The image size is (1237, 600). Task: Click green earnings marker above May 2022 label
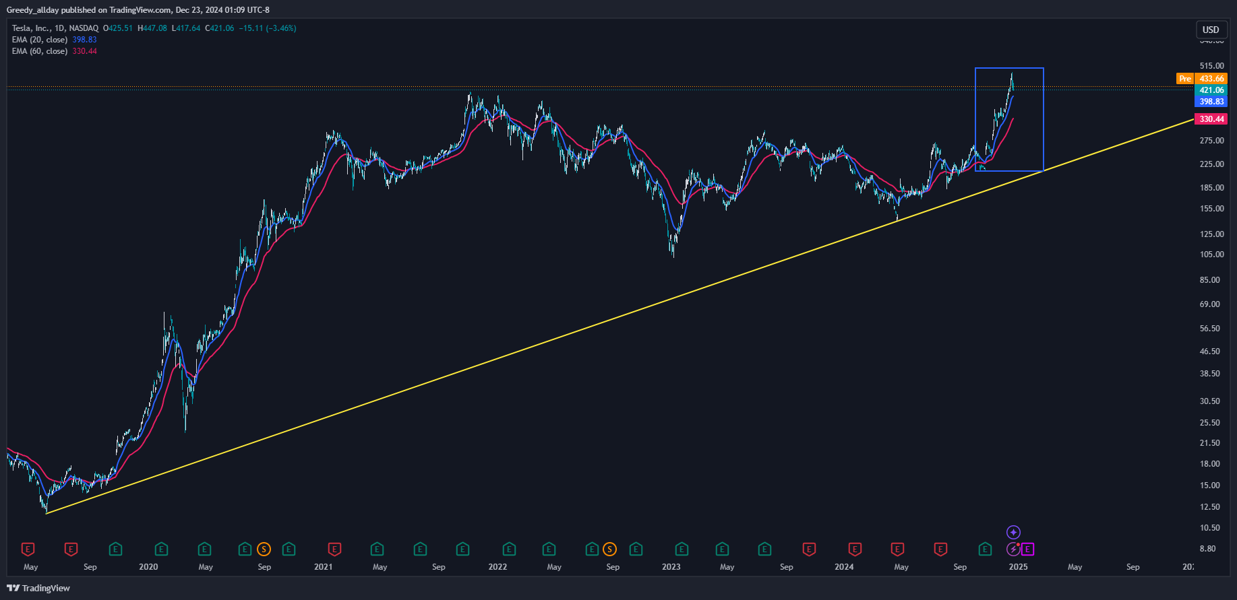[x=549, y=549]
